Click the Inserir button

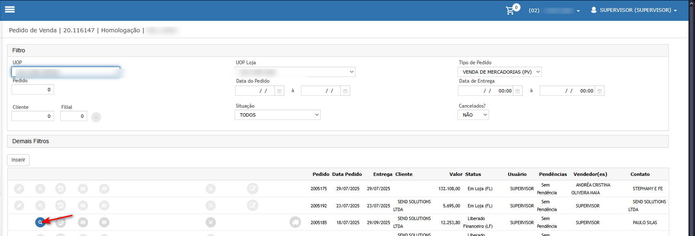click(18, 160)
